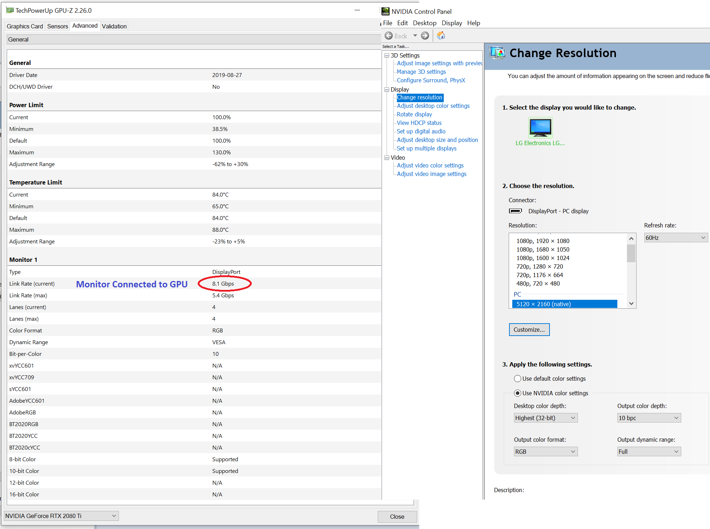Open Set up digital audio link
The height and width of the screenshot is (529, 710).
[421, 131]
